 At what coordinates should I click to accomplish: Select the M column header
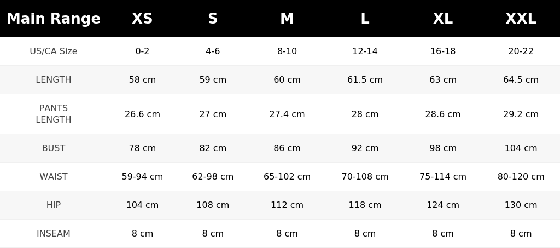point(287,19)
